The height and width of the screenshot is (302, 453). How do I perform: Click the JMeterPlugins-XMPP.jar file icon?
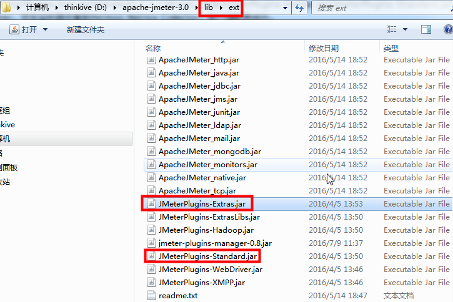click(x=151, y=283)
